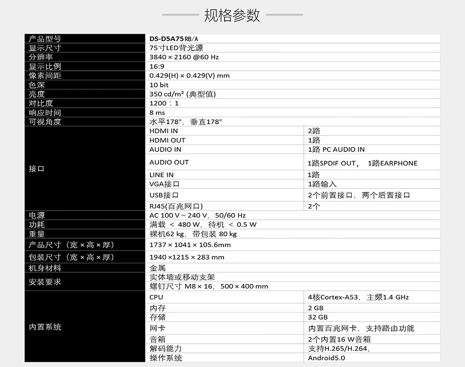Click the 1737 × 1041 × 105.6mm value
Viewport: 465px width, 367px height.
(190, 245)
